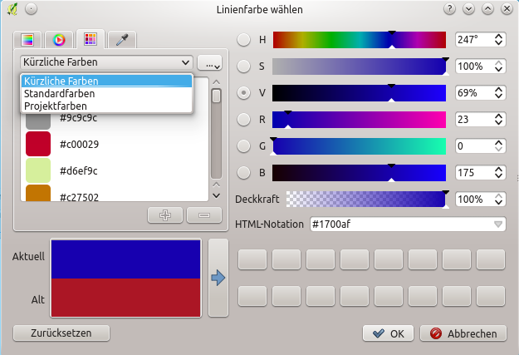Click the QGIS logo in title bar
This screenshot has height=355, width=519.
[x=11, y=9]
